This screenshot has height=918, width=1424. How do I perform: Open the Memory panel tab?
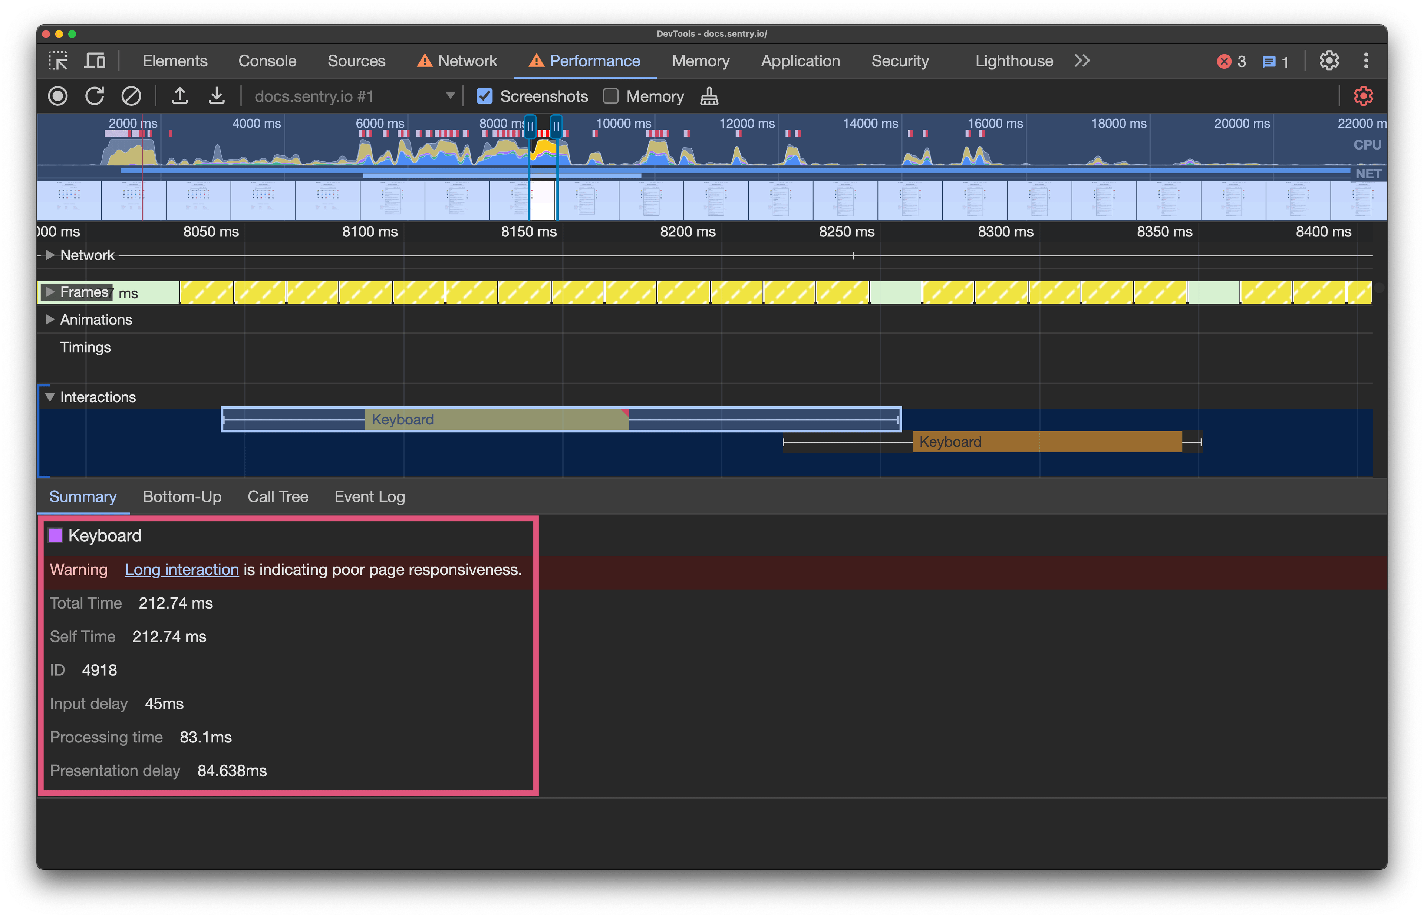[701, 61]
